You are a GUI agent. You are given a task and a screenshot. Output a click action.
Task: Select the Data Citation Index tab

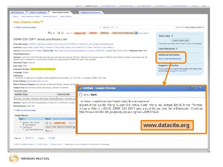tap(61, 12)
